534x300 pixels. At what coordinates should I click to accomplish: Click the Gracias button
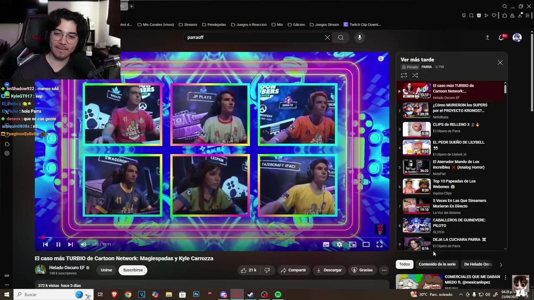[362, 270]
